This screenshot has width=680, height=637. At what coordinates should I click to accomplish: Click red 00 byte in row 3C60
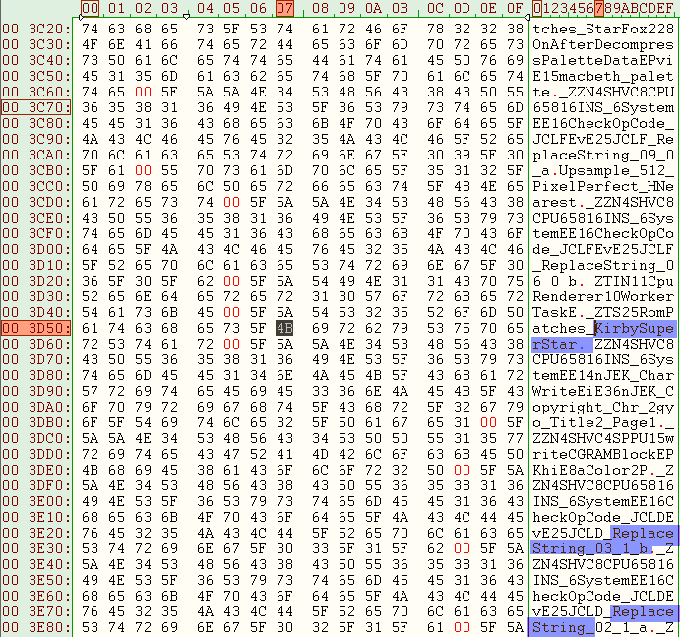tap(143, 92)
